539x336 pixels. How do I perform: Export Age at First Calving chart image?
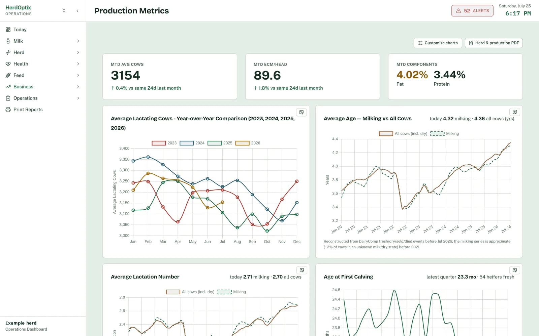514,270
